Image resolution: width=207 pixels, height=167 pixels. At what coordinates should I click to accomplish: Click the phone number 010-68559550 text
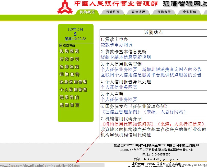tap(161, 154)
